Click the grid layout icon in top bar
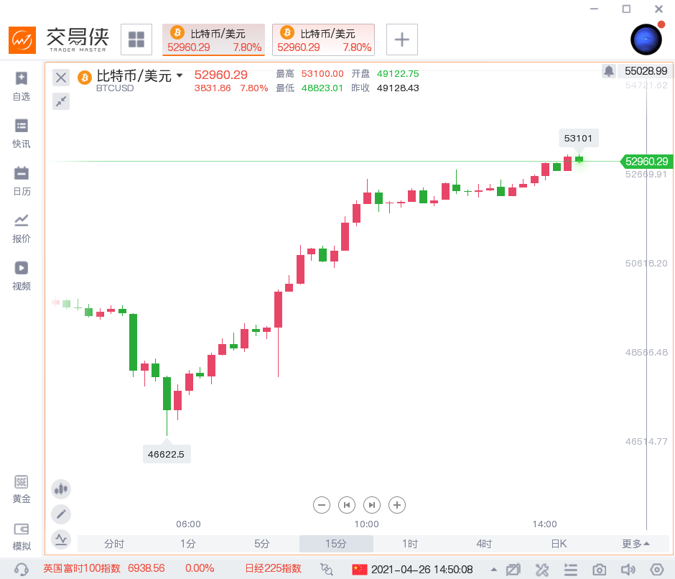The image size is (675, 579). (x=136, y=40)
